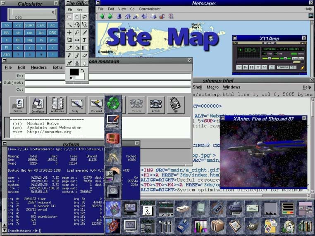This screenshot has height=236, width=315.
Task: Click the To: input field
Action: coord(108,76)
